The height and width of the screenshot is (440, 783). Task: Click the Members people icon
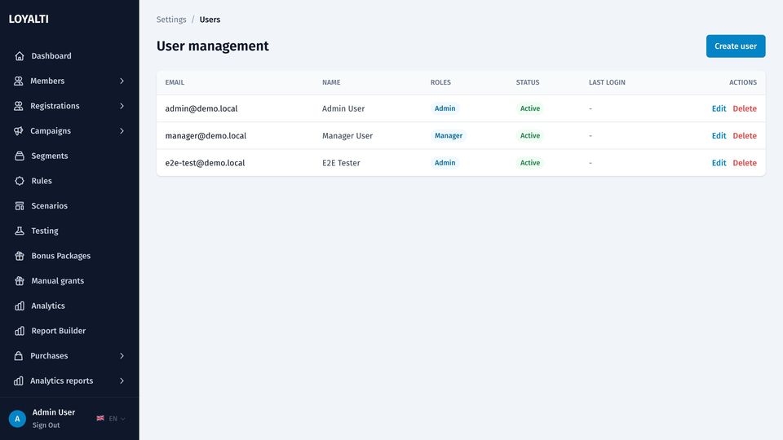pos(19,81)
